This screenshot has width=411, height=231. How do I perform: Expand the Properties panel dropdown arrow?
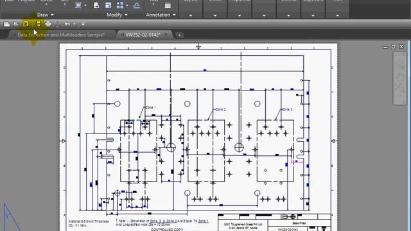(240, 15)
